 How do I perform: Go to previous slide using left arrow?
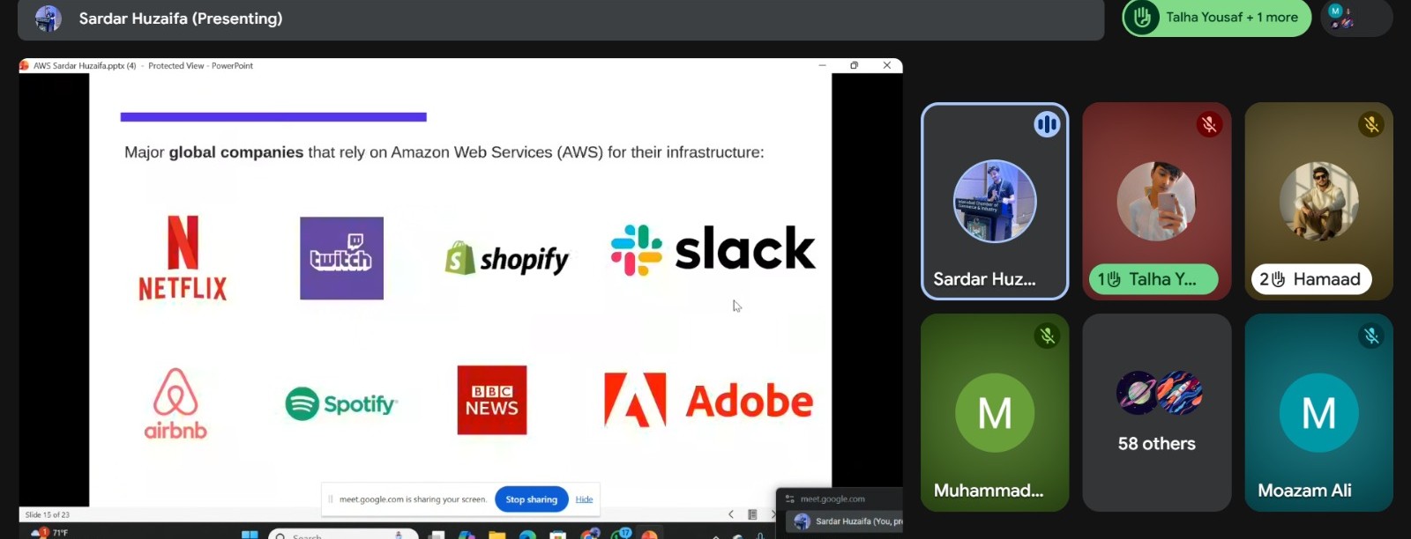click(731, 514)
